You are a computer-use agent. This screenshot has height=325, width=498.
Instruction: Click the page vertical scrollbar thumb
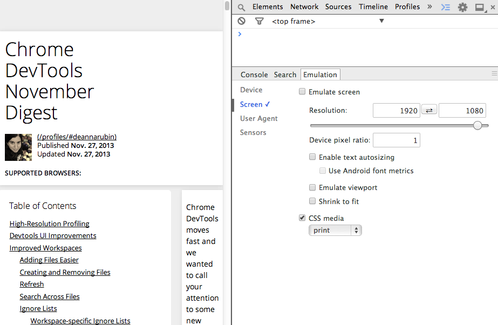(227, 6)
